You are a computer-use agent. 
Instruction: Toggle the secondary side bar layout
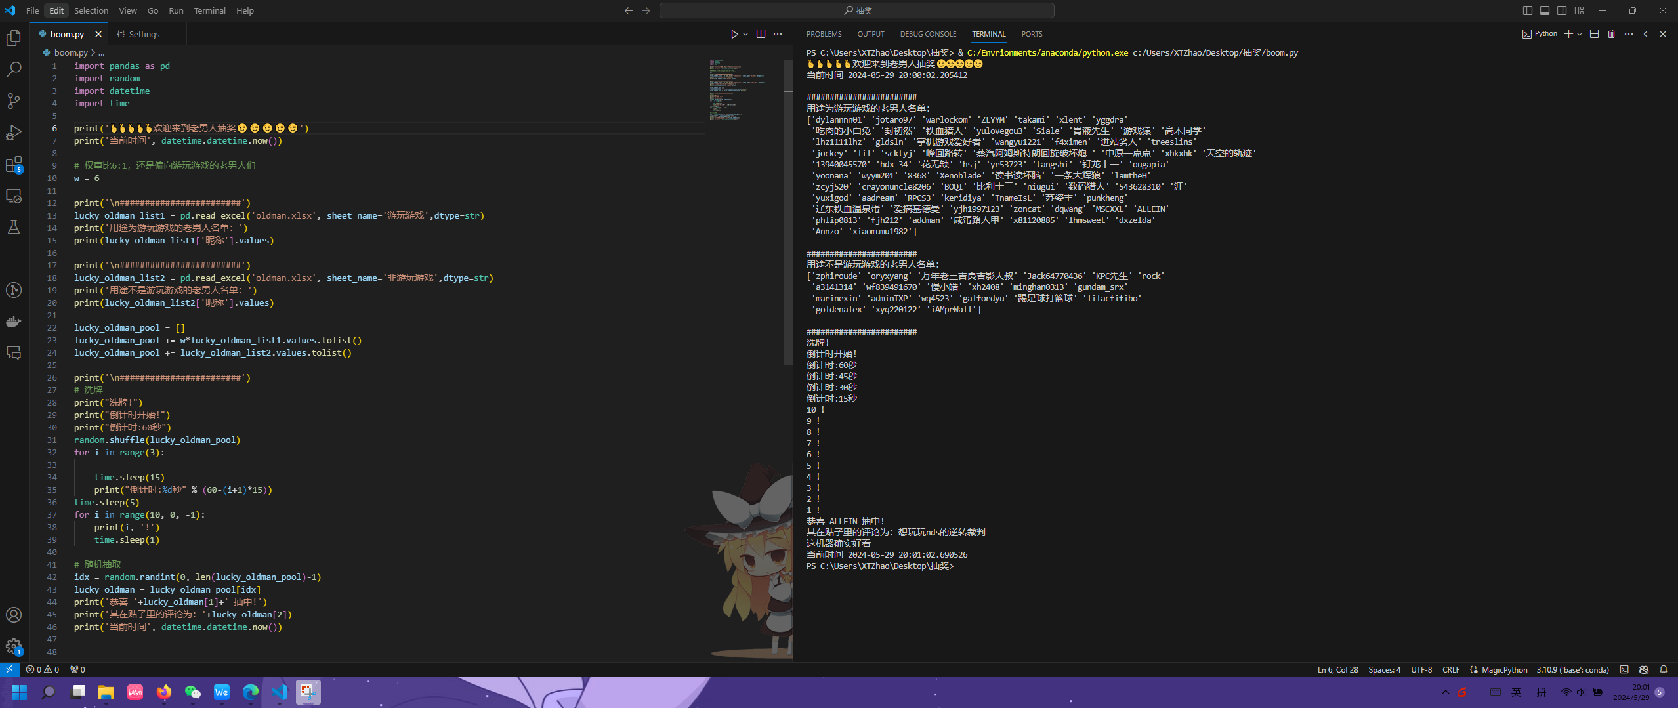(x=1562, y=10)
